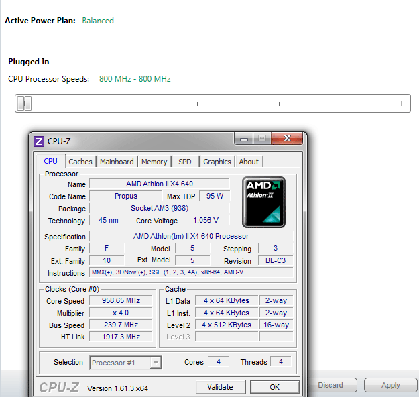419x397 pixels.
Task: Click the left CPU speed slider handle
Action: (20, 103)
